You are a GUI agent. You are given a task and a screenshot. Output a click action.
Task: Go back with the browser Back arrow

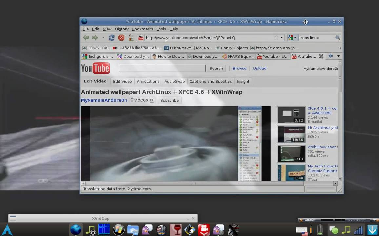tap(86, 38)
